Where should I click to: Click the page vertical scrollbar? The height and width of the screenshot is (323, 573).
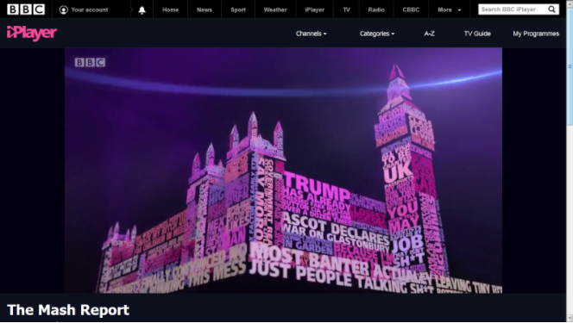click(570, 161)
